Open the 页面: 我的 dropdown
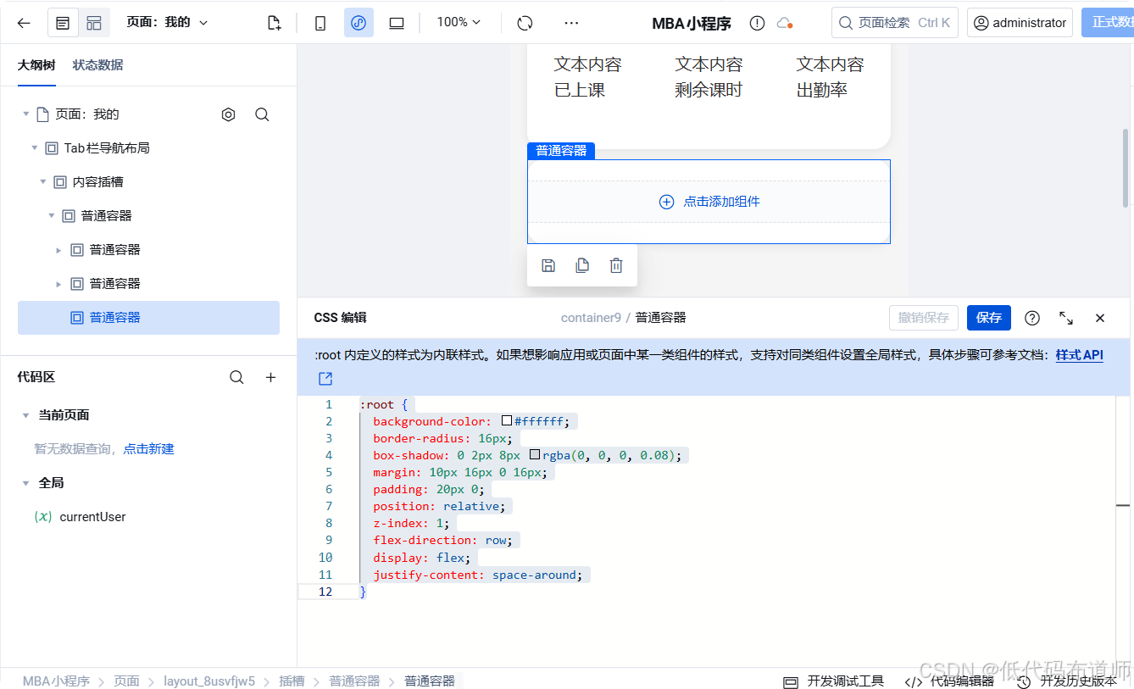Screen dimensions: 1134x689 pos(168,23)
